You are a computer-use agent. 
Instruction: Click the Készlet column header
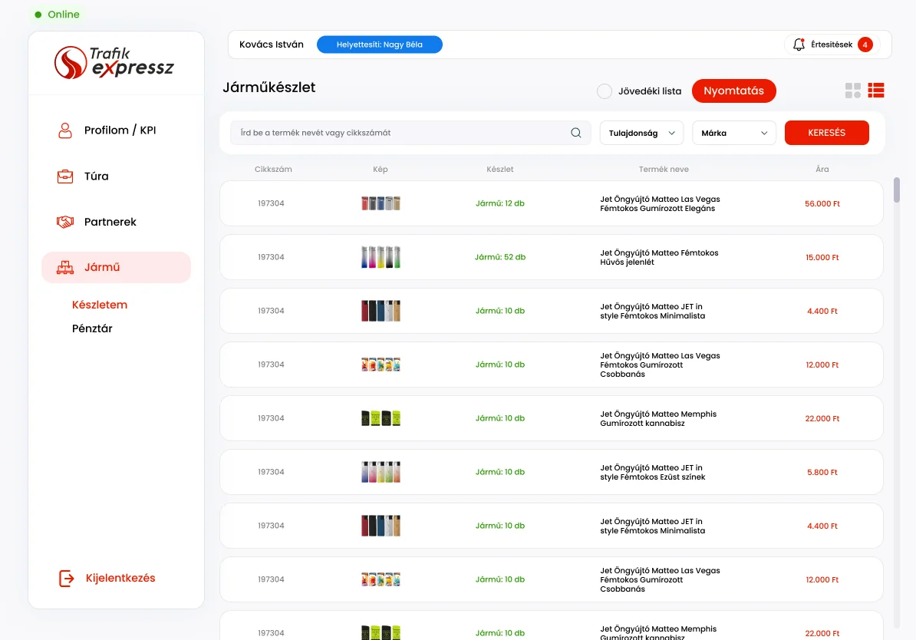500,169
